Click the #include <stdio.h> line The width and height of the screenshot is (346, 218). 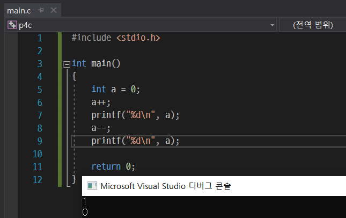(116, 38)
